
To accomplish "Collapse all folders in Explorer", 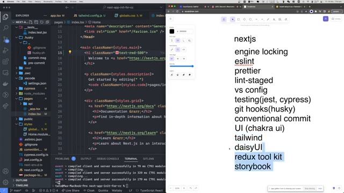I will pyautogui.click(x=47, y=22).
